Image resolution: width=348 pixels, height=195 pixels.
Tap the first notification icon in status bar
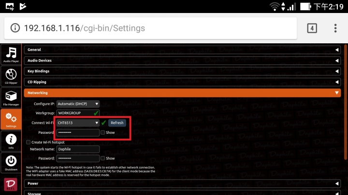pyautogui.click(x=10, y=7)
